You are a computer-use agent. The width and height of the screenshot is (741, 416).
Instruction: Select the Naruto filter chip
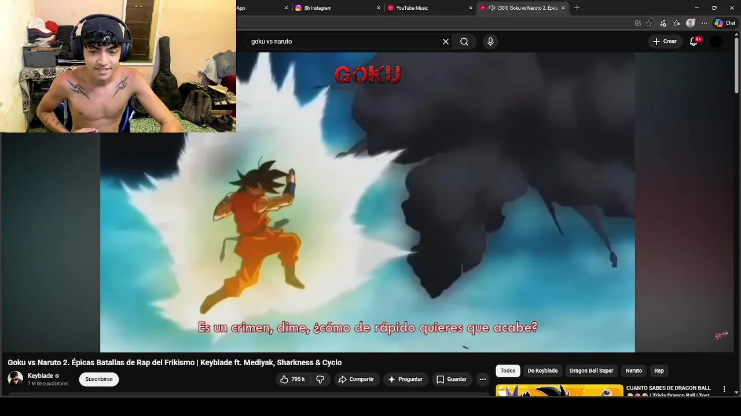(x=633, y=371)
